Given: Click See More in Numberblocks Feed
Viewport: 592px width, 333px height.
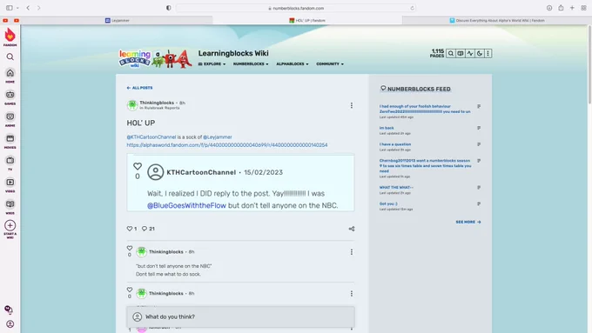Looking at the screenshot, I should coord(468,222).
